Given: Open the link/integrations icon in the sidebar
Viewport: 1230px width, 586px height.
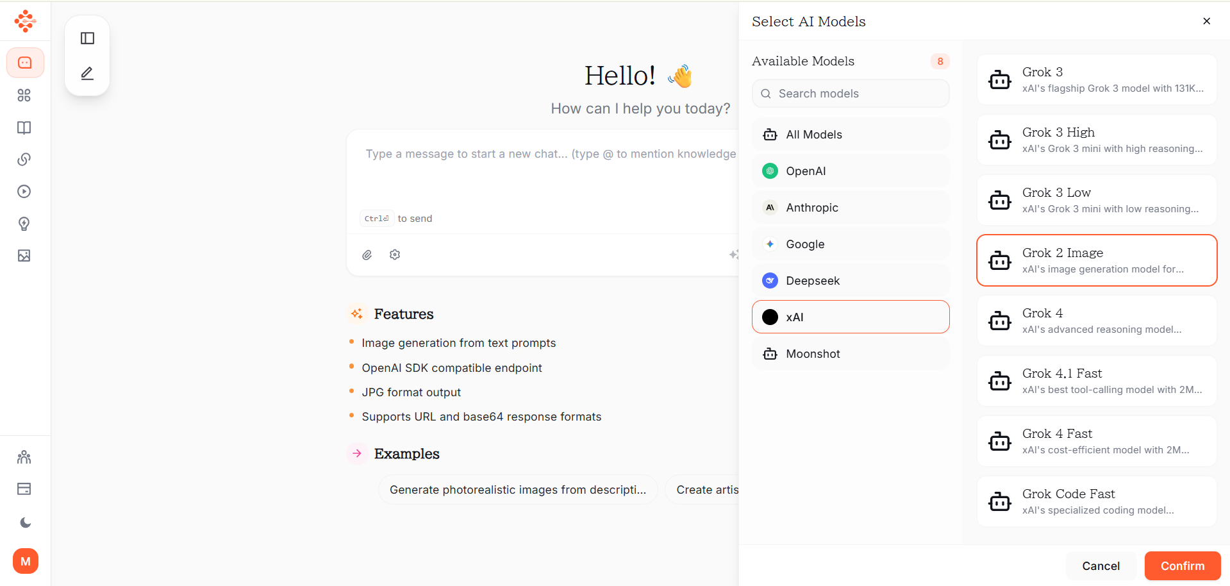Looking at the screenshot, I should click(x=24, y=160).
